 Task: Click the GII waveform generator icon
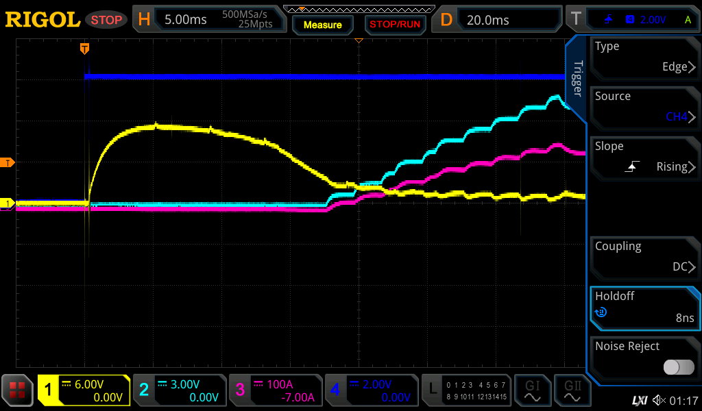tap(572, 390)
